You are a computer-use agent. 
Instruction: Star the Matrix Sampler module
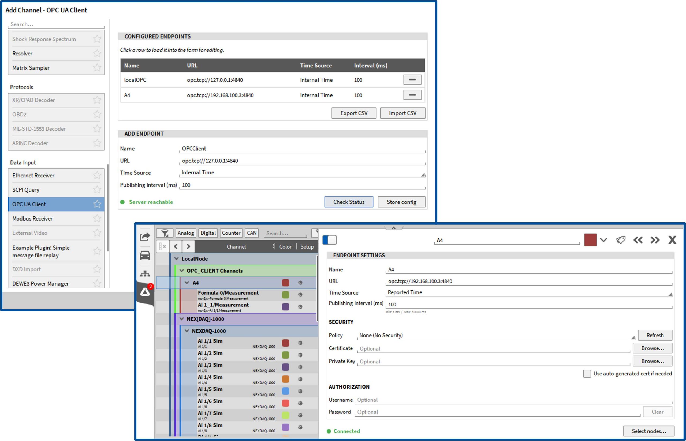pos(97,68)
